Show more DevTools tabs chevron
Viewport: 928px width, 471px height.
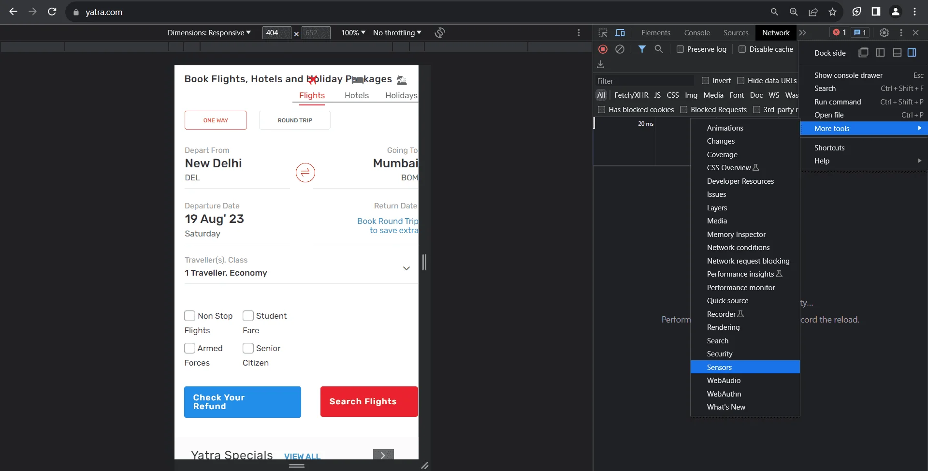coord(803,32)
